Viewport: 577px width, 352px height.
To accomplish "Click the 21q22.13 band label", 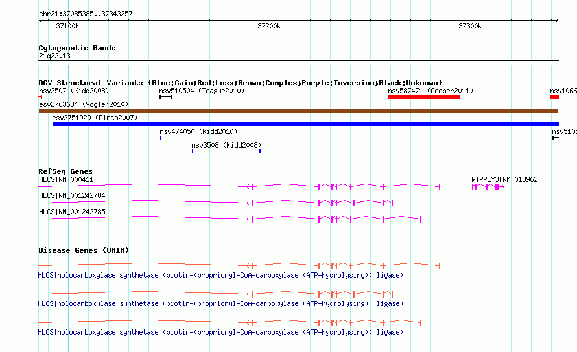I will pos(54,56).
